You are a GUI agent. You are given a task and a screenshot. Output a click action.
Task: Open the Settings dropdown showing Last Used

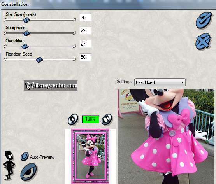[160, 82]
